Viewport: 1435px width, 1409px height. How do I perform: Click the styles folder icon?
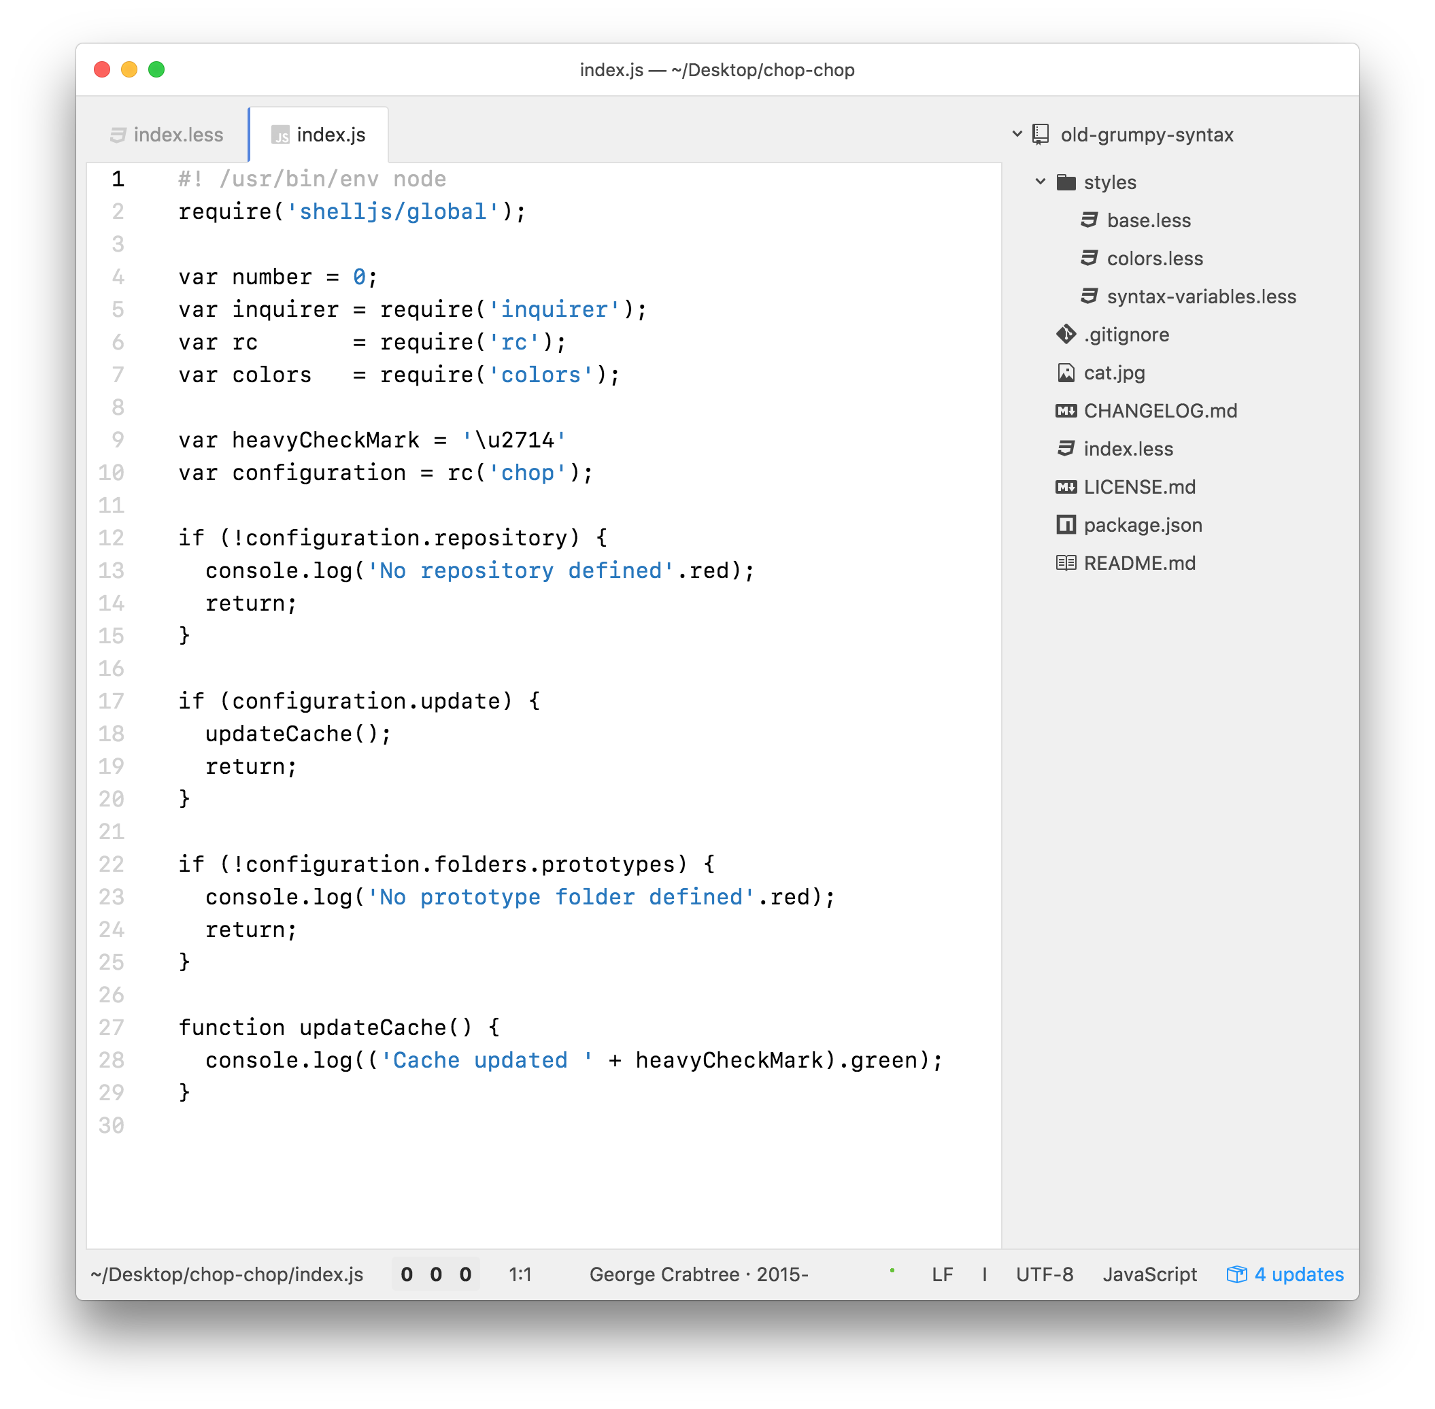[1066, 182]
